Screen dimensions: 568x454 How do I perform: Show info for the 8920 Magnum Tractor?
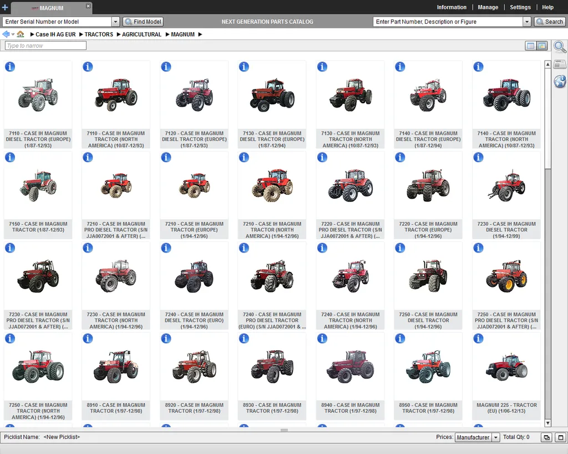(x=166, y=339)
